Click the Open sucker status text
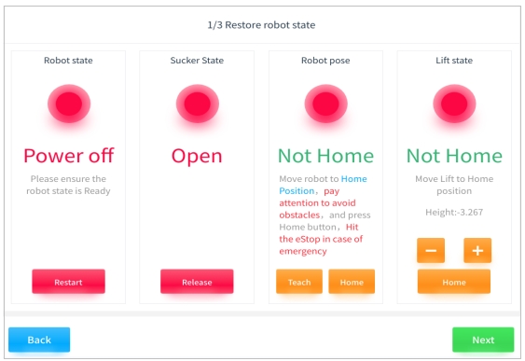This screenshot has height=361, width=525. (197, 157)
